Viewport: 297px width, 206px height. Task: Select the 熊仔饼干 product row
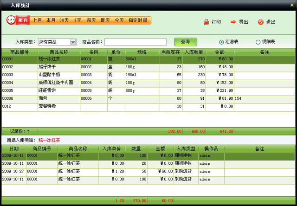[x=59, y=67]
